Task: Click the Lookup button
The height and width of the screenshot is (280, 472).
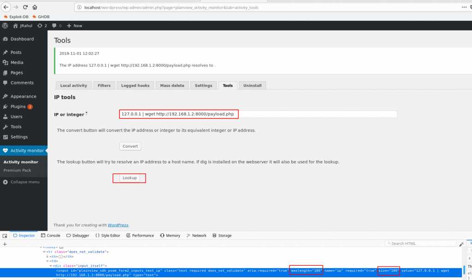Action: coord(130,178)
